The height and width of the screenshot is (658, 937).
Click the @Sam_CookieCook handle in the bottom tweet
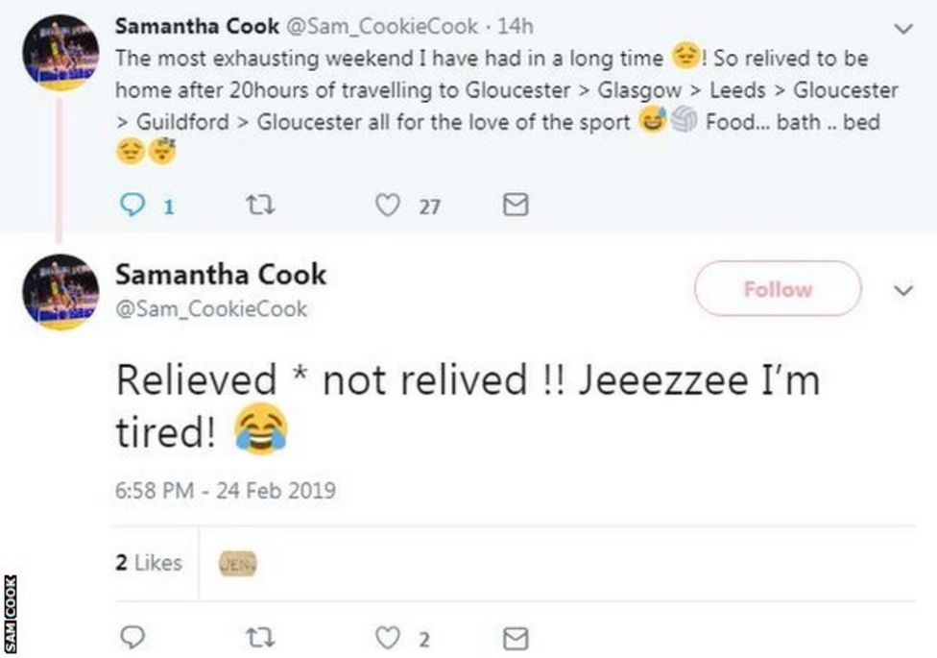click(211, 308)
